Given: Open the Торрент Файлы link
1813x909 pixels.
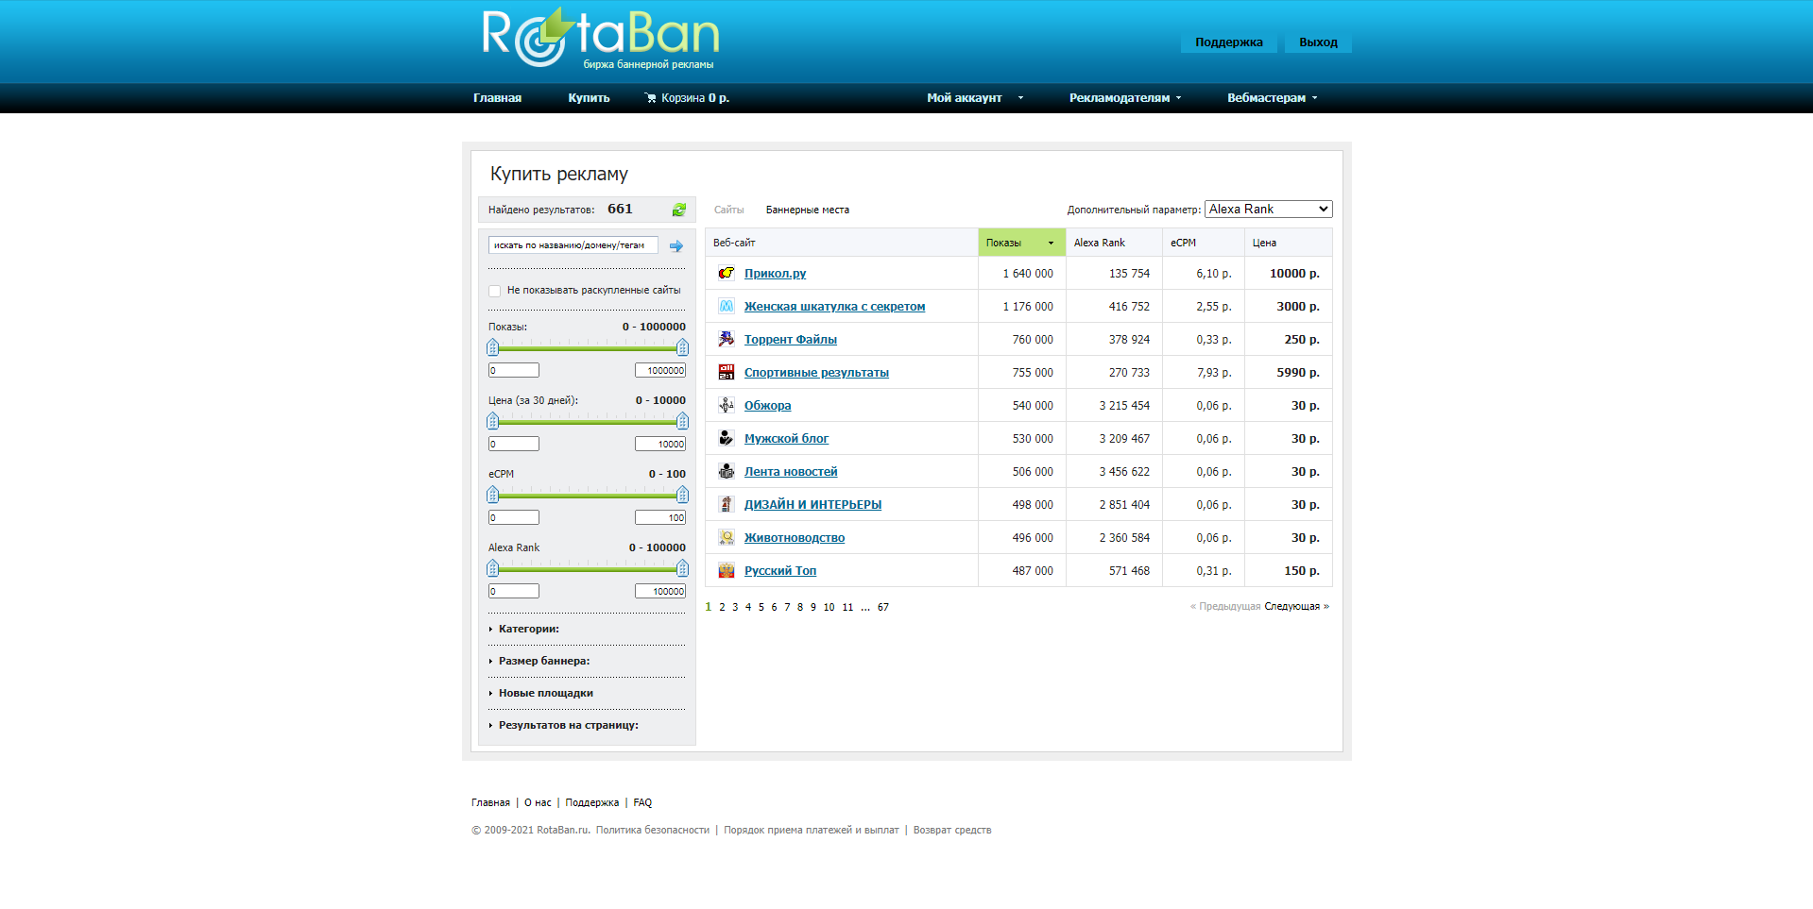Looking at the screenshot, I should 790,340.
